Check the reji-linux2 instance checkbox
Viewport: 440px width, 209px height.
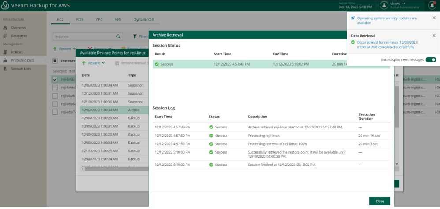coord(55,88)
